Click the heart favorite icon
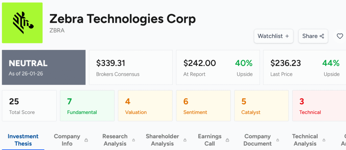 (x=340, y=36)
